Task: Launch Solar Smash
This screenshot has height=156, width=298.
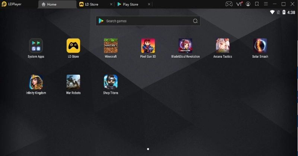Action: [x=260, y=46]
